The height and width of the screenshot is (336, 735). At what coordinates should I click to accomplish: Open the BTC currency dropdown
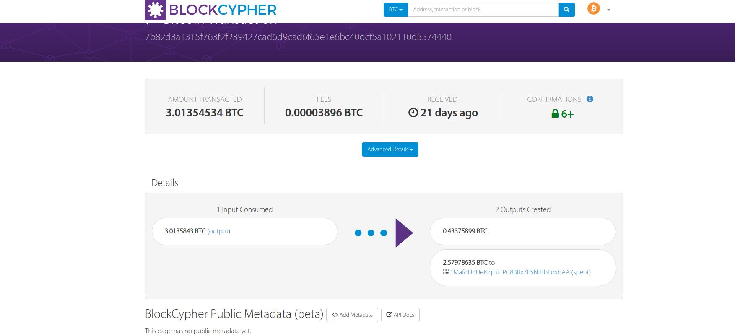click(395, 10)
